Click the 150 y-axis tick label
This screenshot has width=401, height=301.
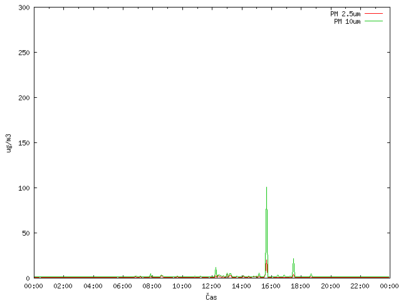[24, 143]
